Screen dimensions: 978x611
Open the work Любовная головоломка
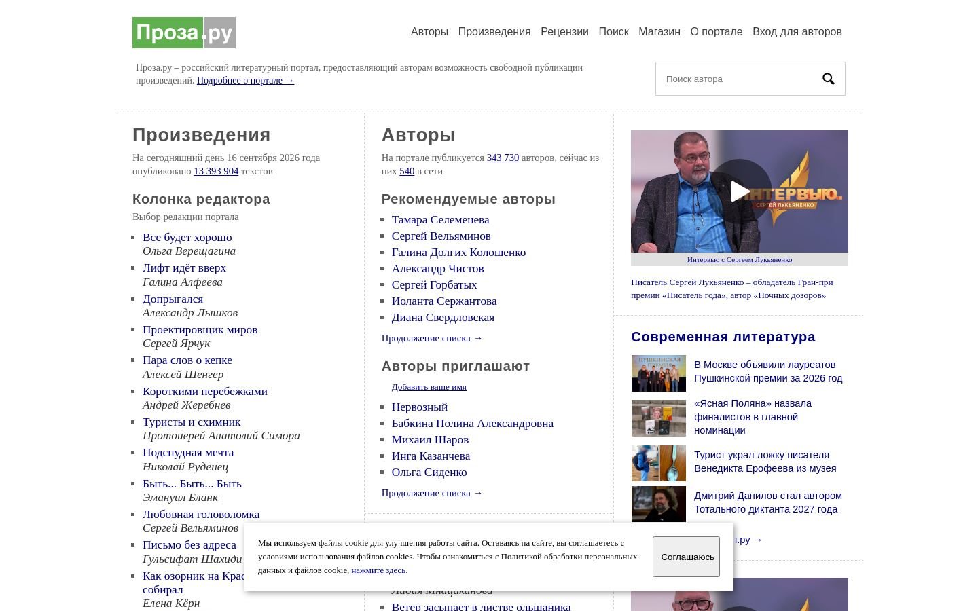pyautogui.click(x=201, y=514)
